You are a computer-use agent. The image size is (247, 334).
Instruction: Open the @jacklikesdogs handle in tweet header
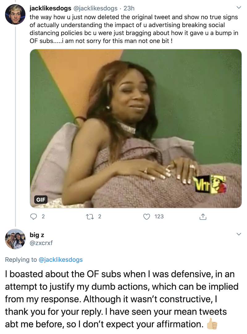coord(95,8)
